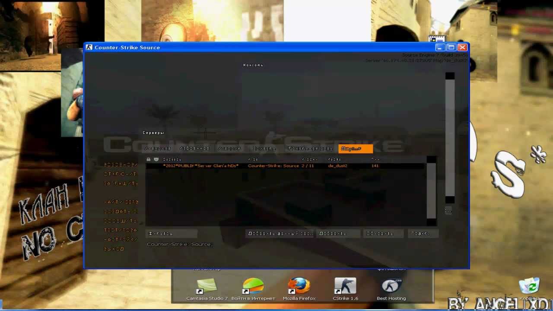553x311 pixels.
Task: Sort servers by the password lock column icon
Action: point(149,159)
